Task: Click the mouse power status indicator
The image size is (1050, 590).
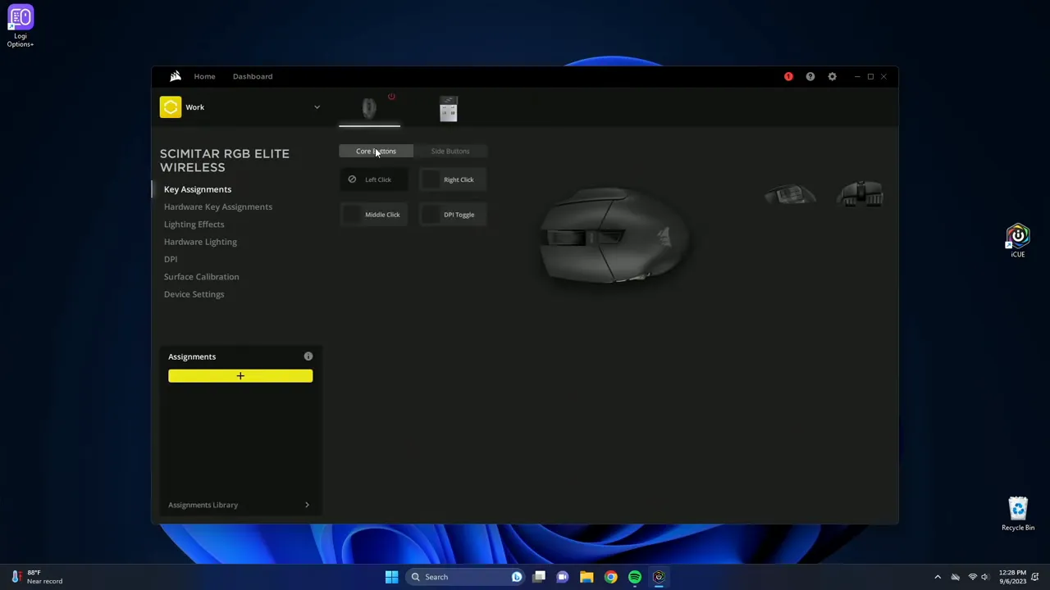Action: [x=391, y=97]
